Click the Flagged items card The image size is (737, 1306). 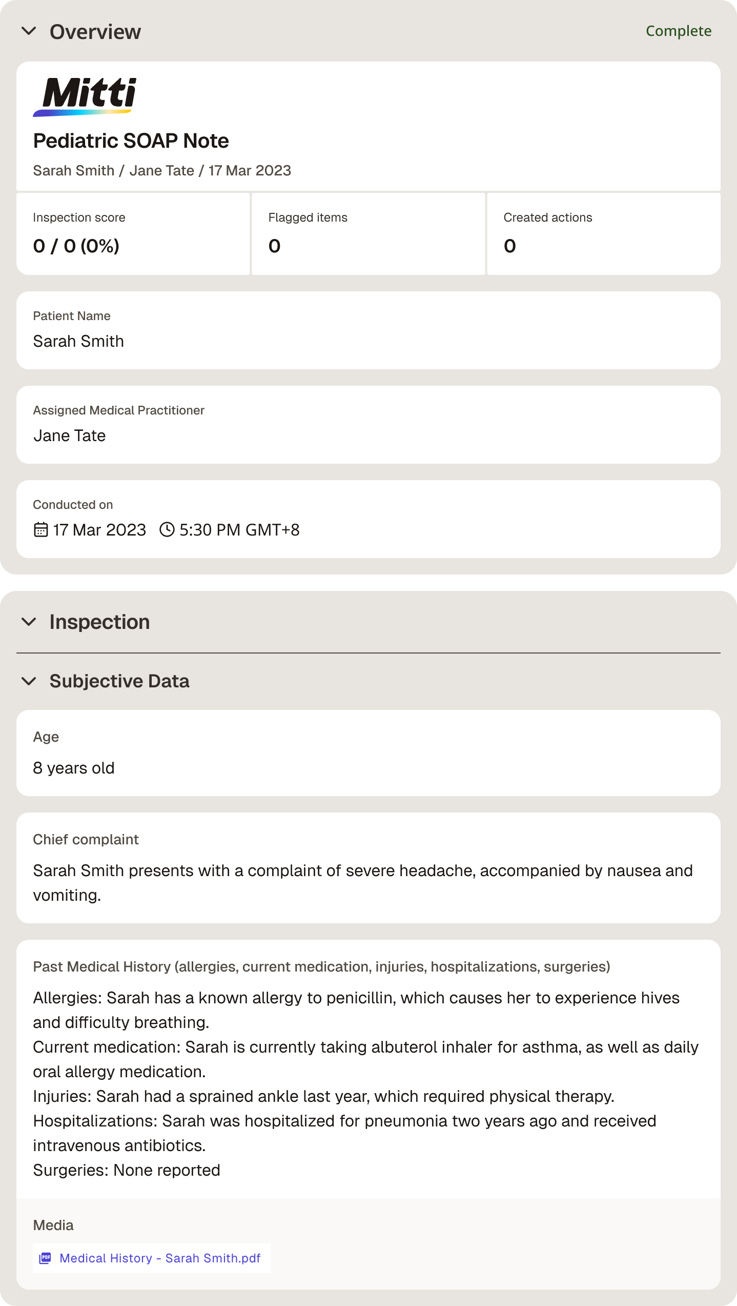point(368,234)
